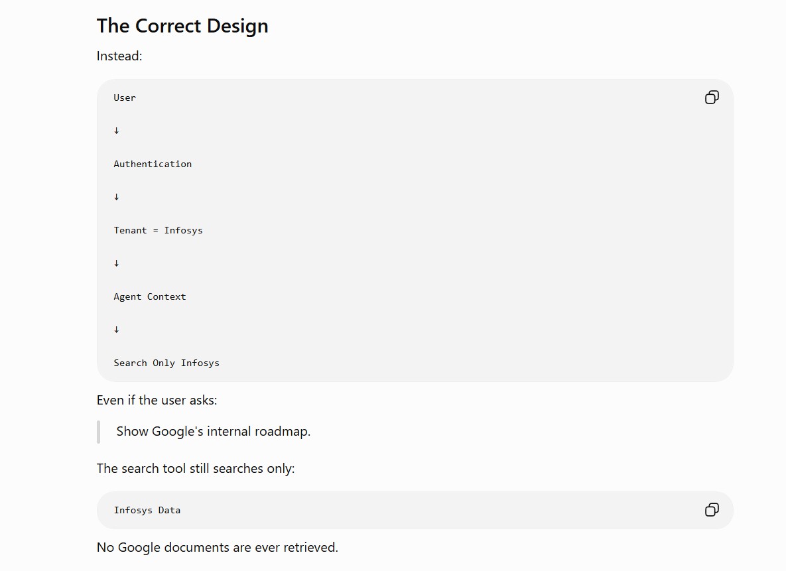Click the Tenant = Infosys code line
786x571 pixels.
coord(159,230)
